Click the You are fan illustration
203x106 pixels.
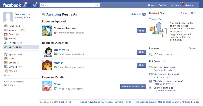click(159, 30)
